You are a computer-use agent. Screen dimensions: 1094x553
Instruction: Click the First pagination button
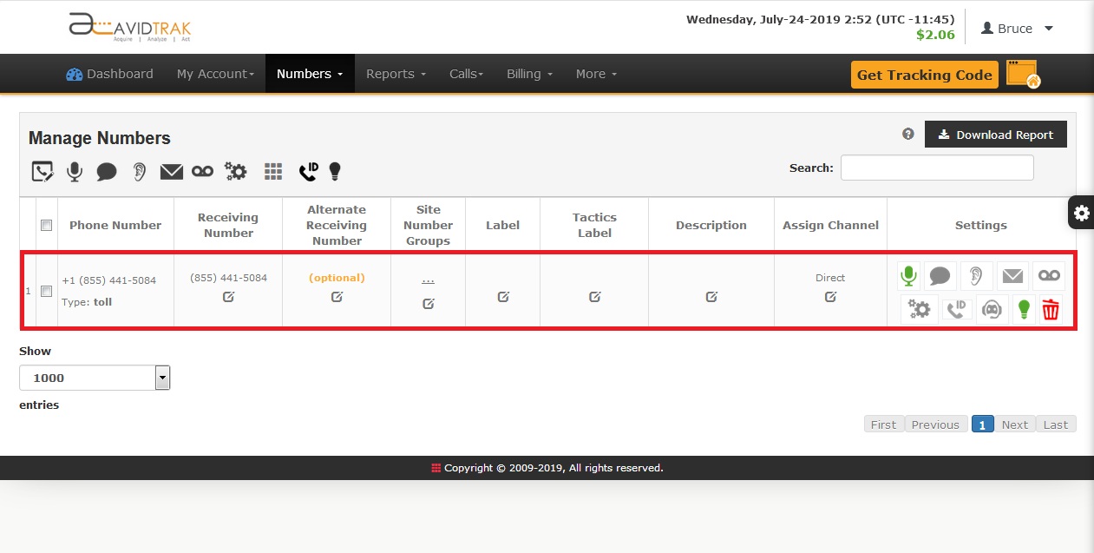click(883, 425)
